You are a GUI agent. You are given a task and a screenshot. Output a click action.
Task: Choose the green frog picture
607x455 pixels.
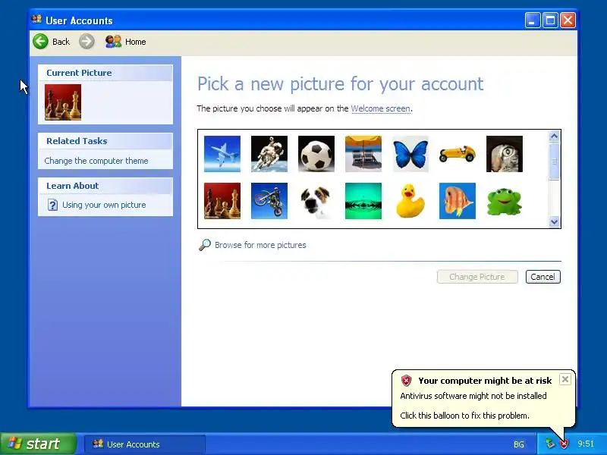tap(505, 201)
